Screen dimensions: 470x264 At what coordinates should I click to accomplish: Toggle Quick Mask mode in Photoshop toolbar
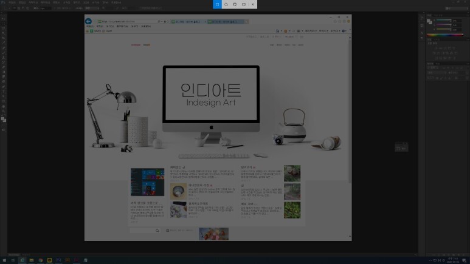coord(3,130)
